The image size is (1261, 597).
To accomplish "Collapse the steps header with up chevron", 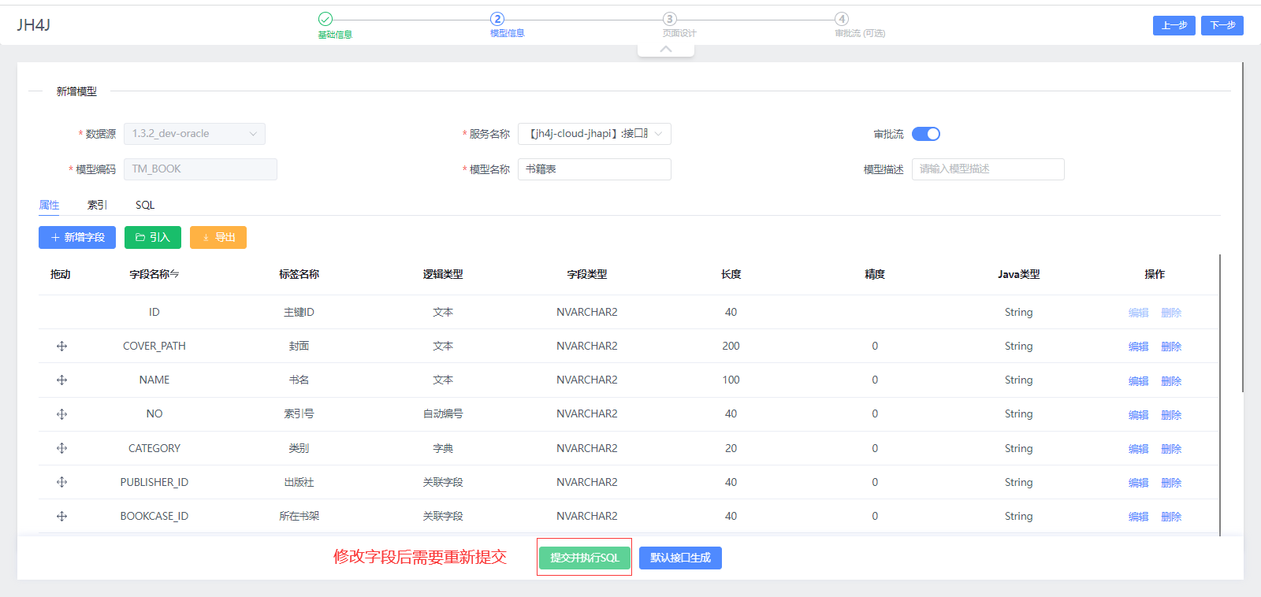I will [666, 49].
